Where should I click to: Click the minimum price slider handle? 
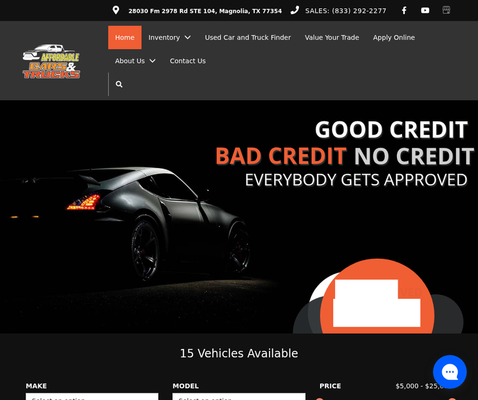[x=320, y=399]
